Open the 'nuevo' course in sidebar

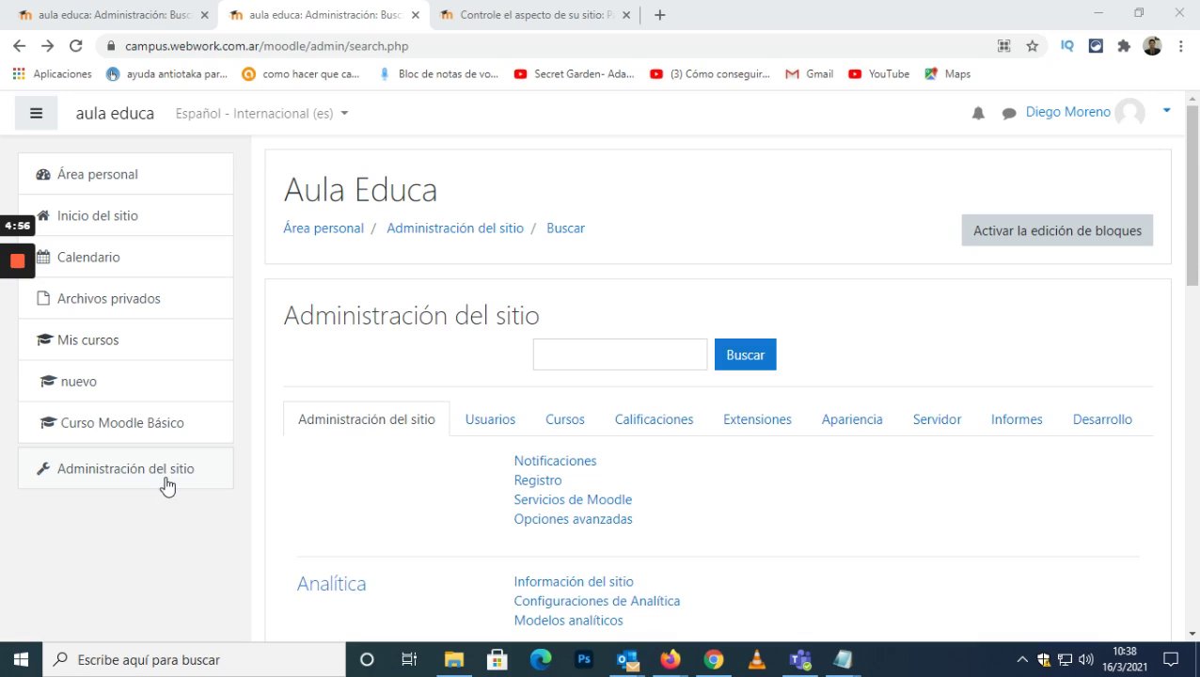tap(126, 381)
